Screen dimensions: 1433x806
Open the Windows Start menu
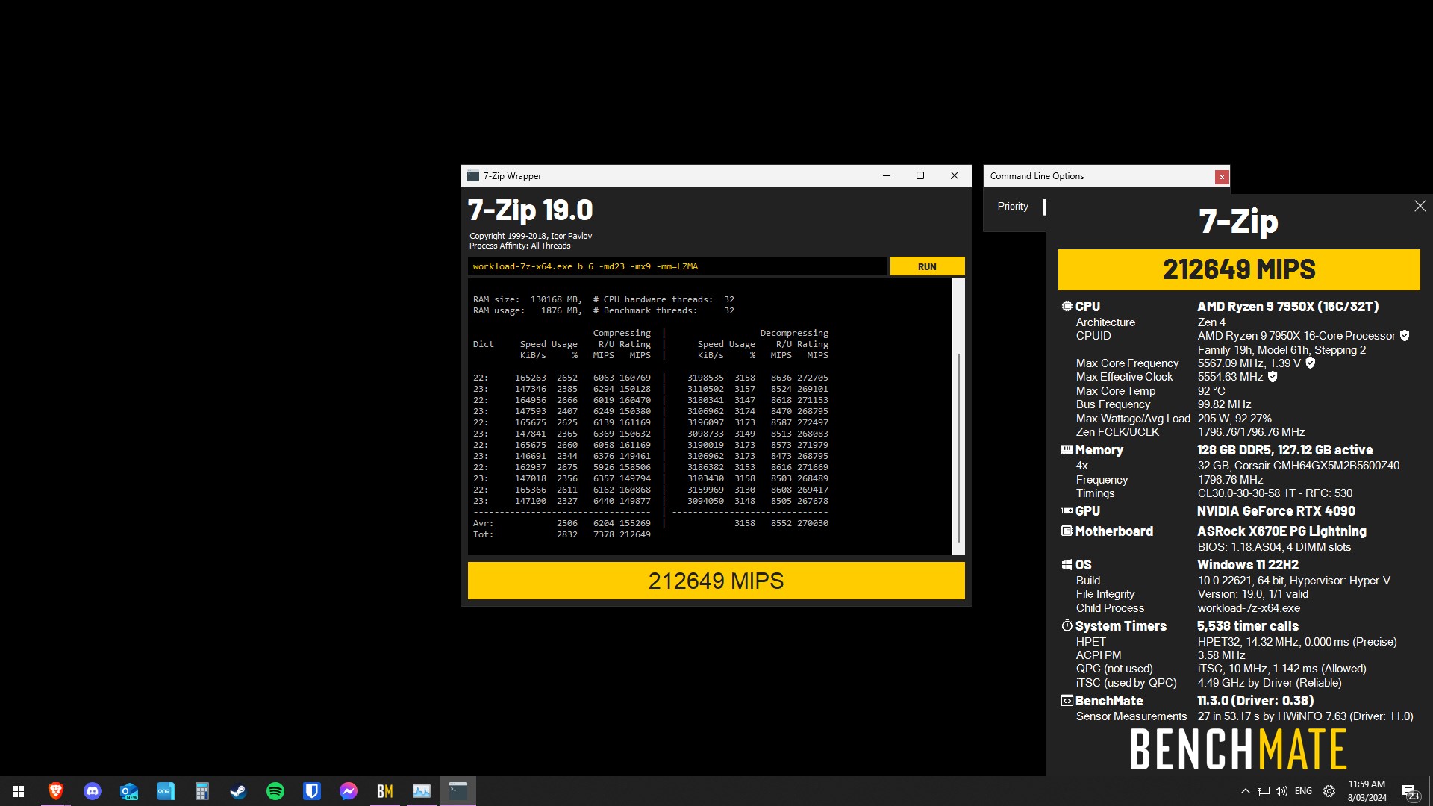19,791
